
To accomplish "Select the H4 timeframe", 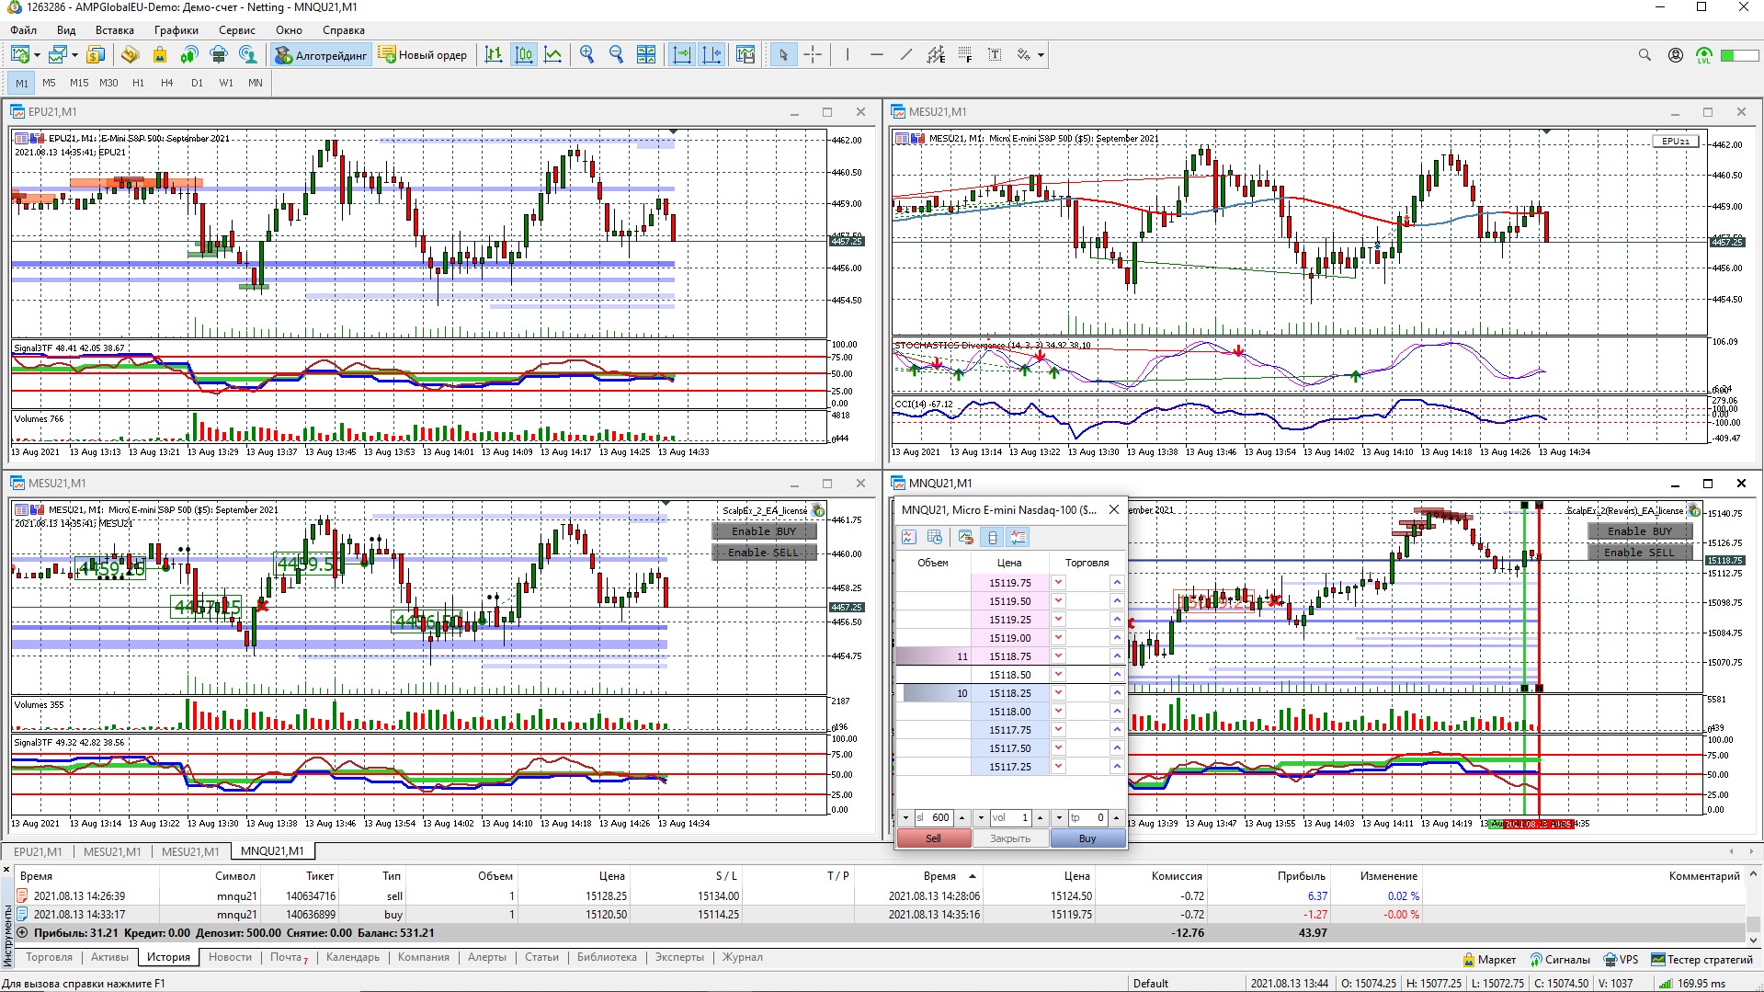I will coord(166,83).
